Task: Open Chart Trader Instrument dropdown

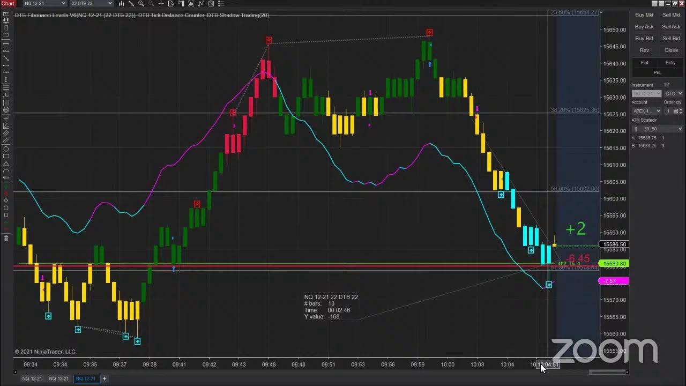Action: (x=646, y=93)
